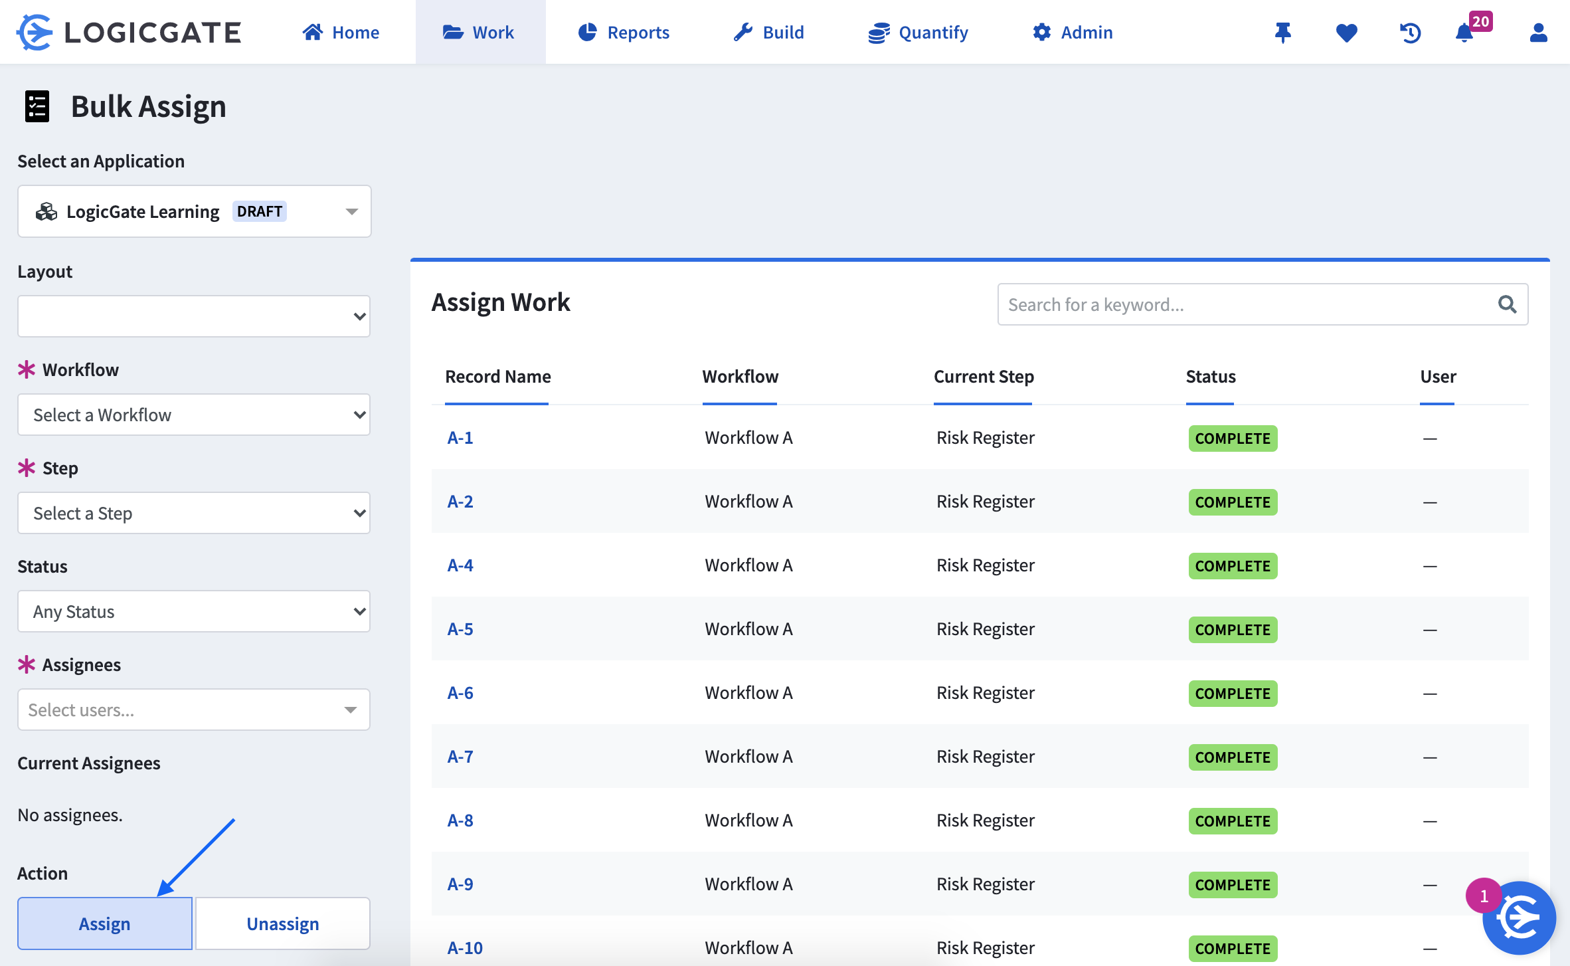Sort by Current Step column
This screenshot has height=966, width=1570.
[x=984, y=377]
